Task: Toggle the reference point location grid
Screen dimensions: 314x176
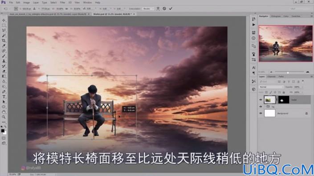Action: click(16, 9)
